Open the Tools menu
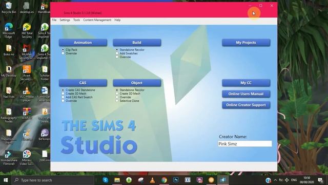This screenshot has height=185, width=328. point(76,20)
